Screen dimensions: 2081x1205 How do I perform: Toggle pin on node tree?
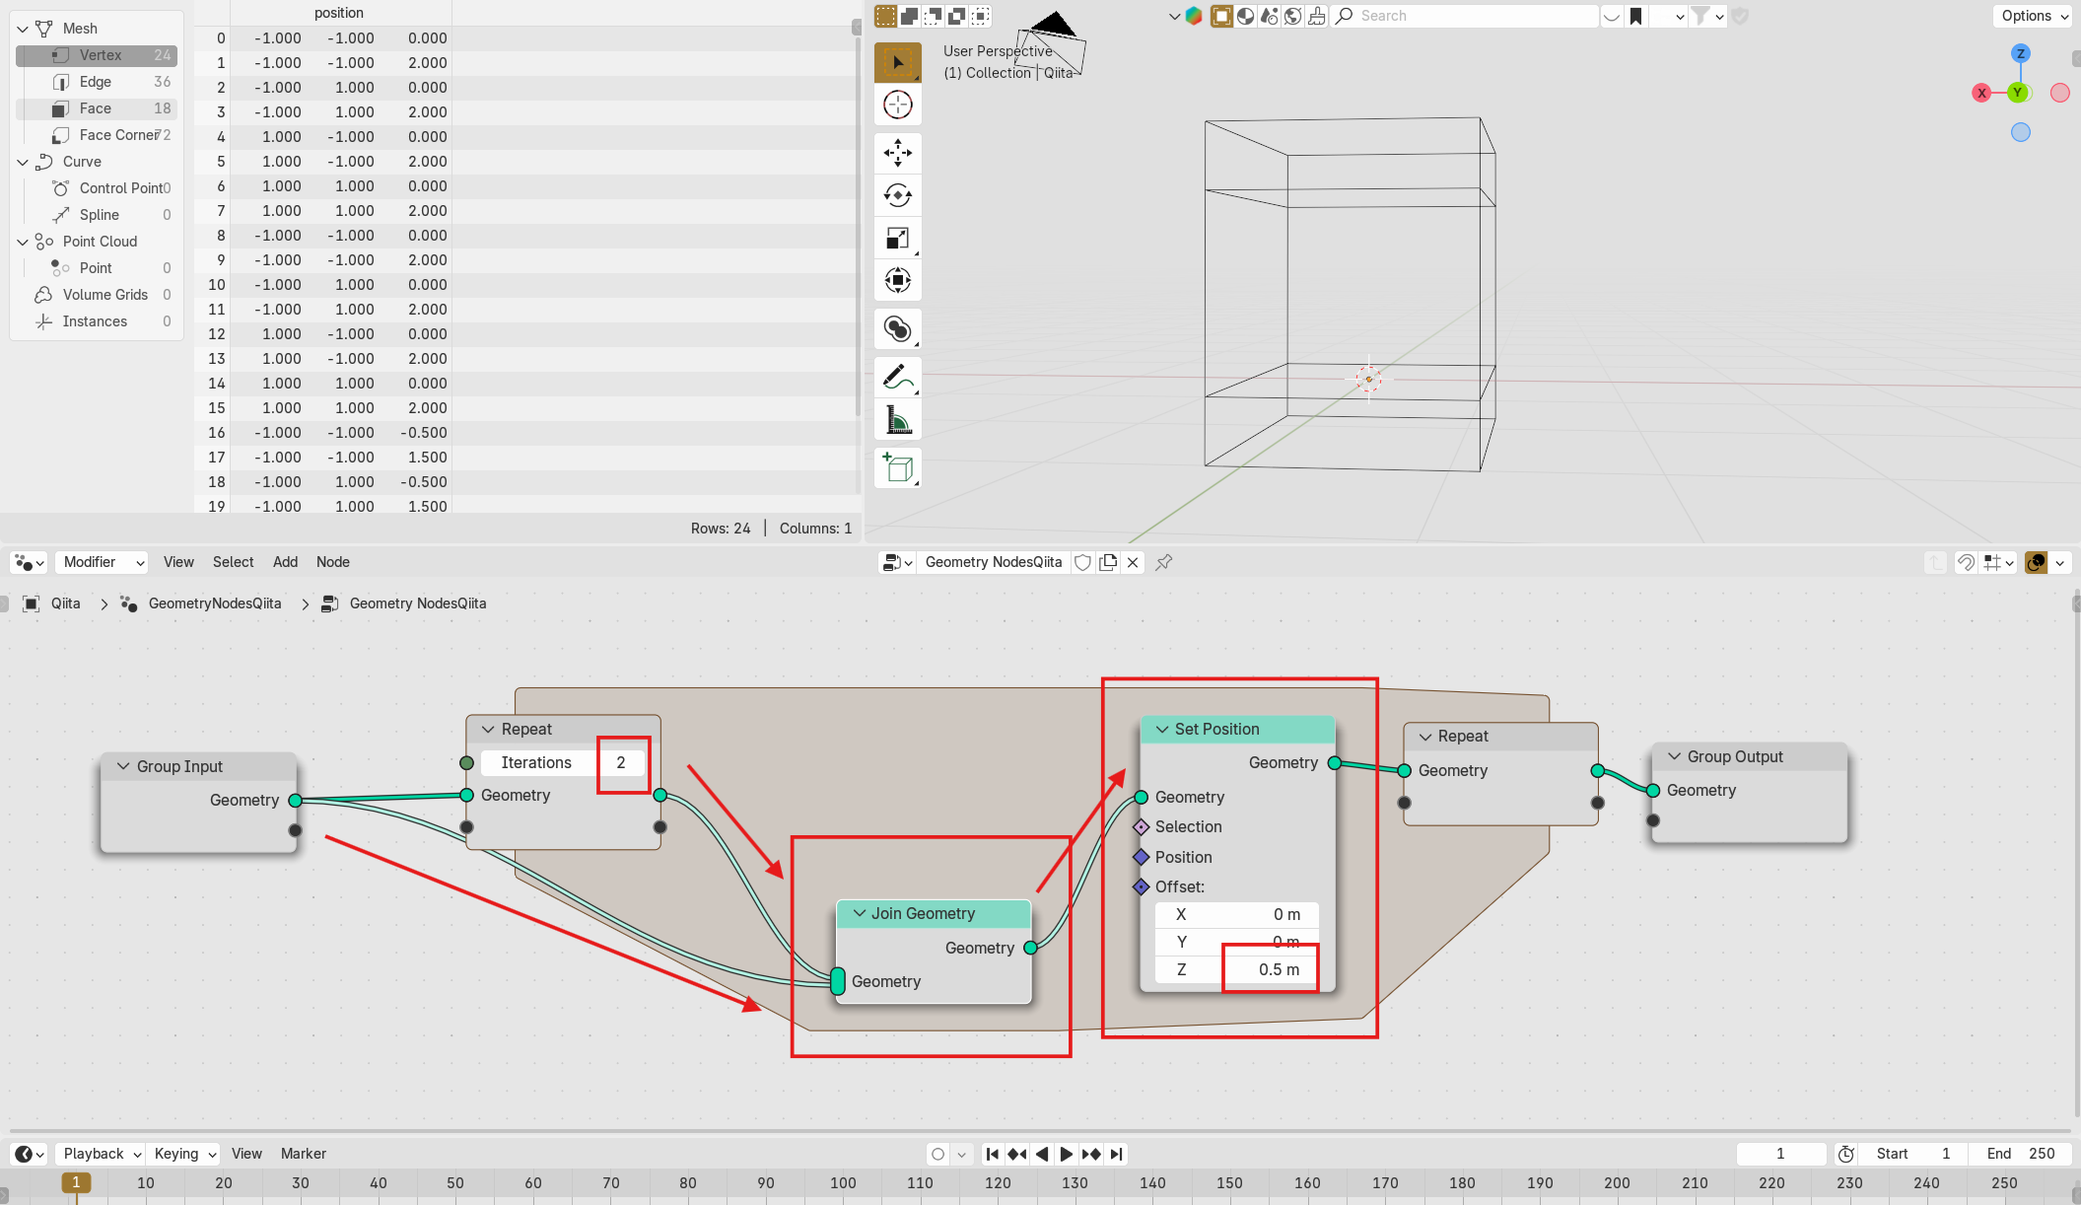(x=1163, y=562)
